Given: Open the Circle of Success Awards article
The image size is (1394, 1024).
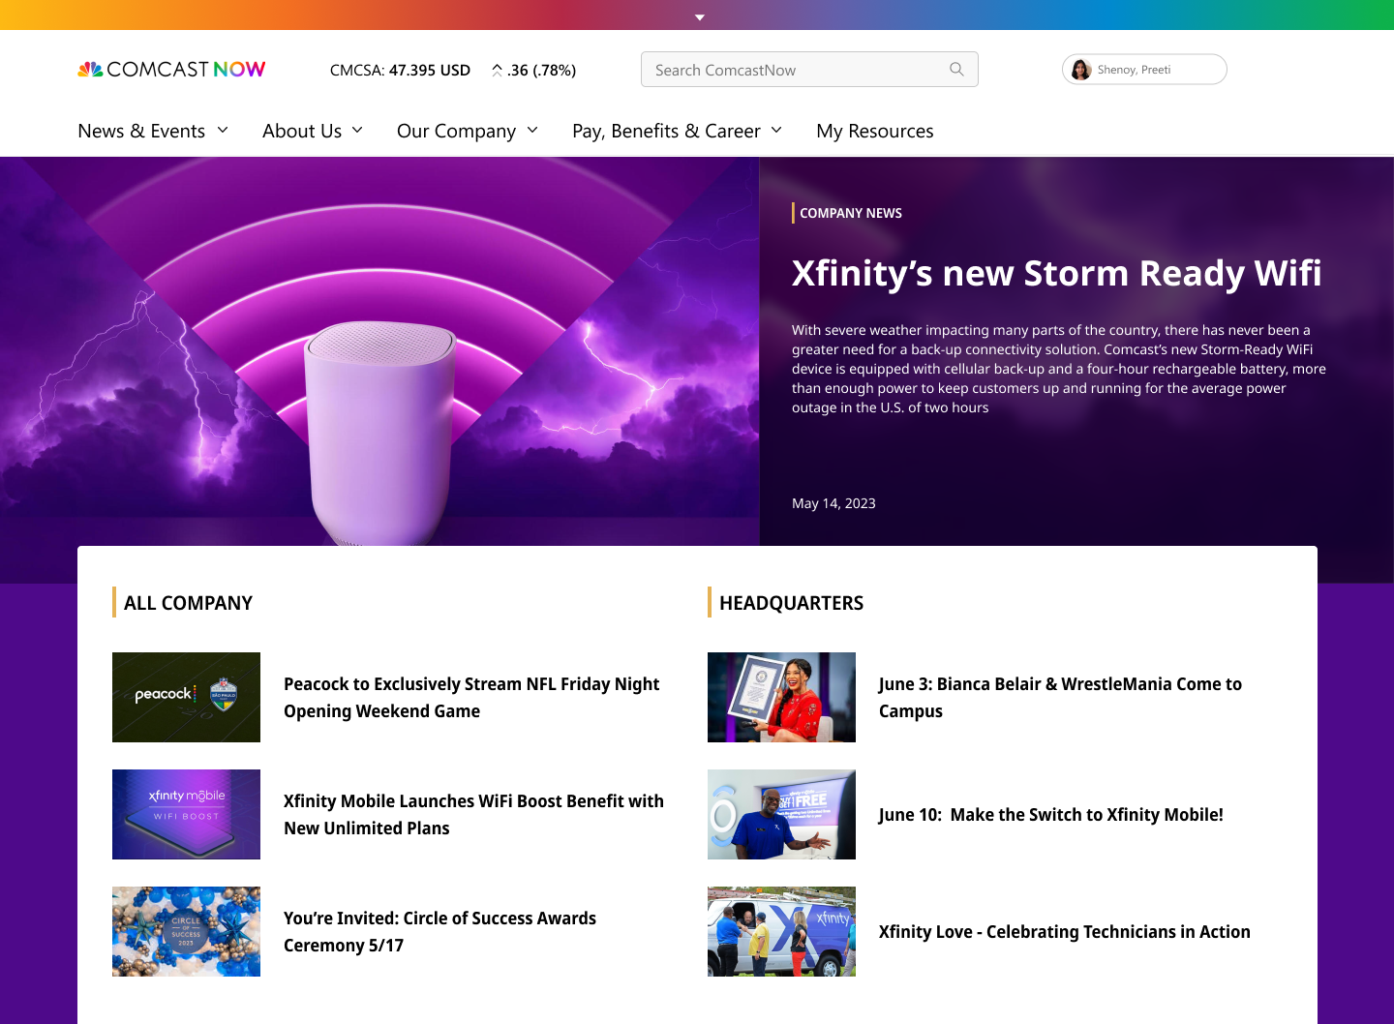Looking at the screenshot, I should [439, 932].
